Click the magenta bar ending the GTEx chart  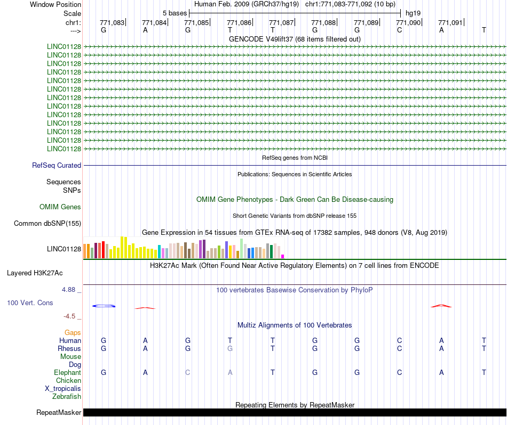(x=283, y=257)
